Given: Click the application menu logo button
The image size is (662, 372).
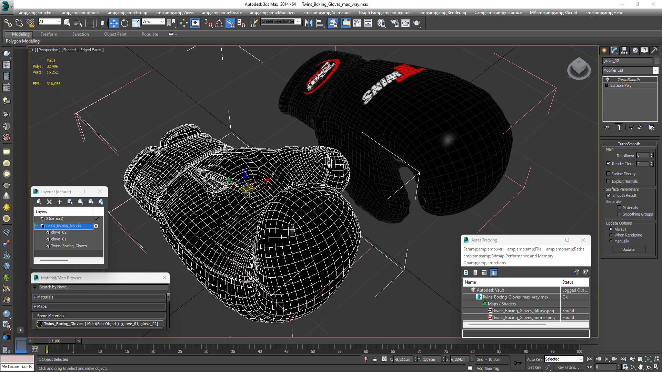Looking at the screenshot, I should (x=7, y=6).
